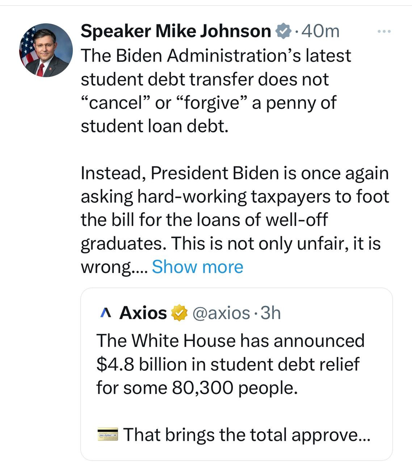
Task: Open the three-dot more options menu
Action: coord(384,32)
